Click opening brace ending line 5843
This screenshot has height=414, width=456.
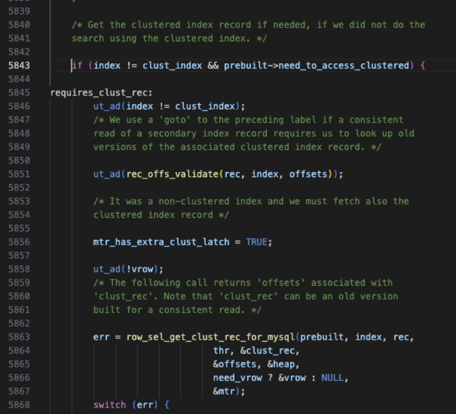[423, 66]
